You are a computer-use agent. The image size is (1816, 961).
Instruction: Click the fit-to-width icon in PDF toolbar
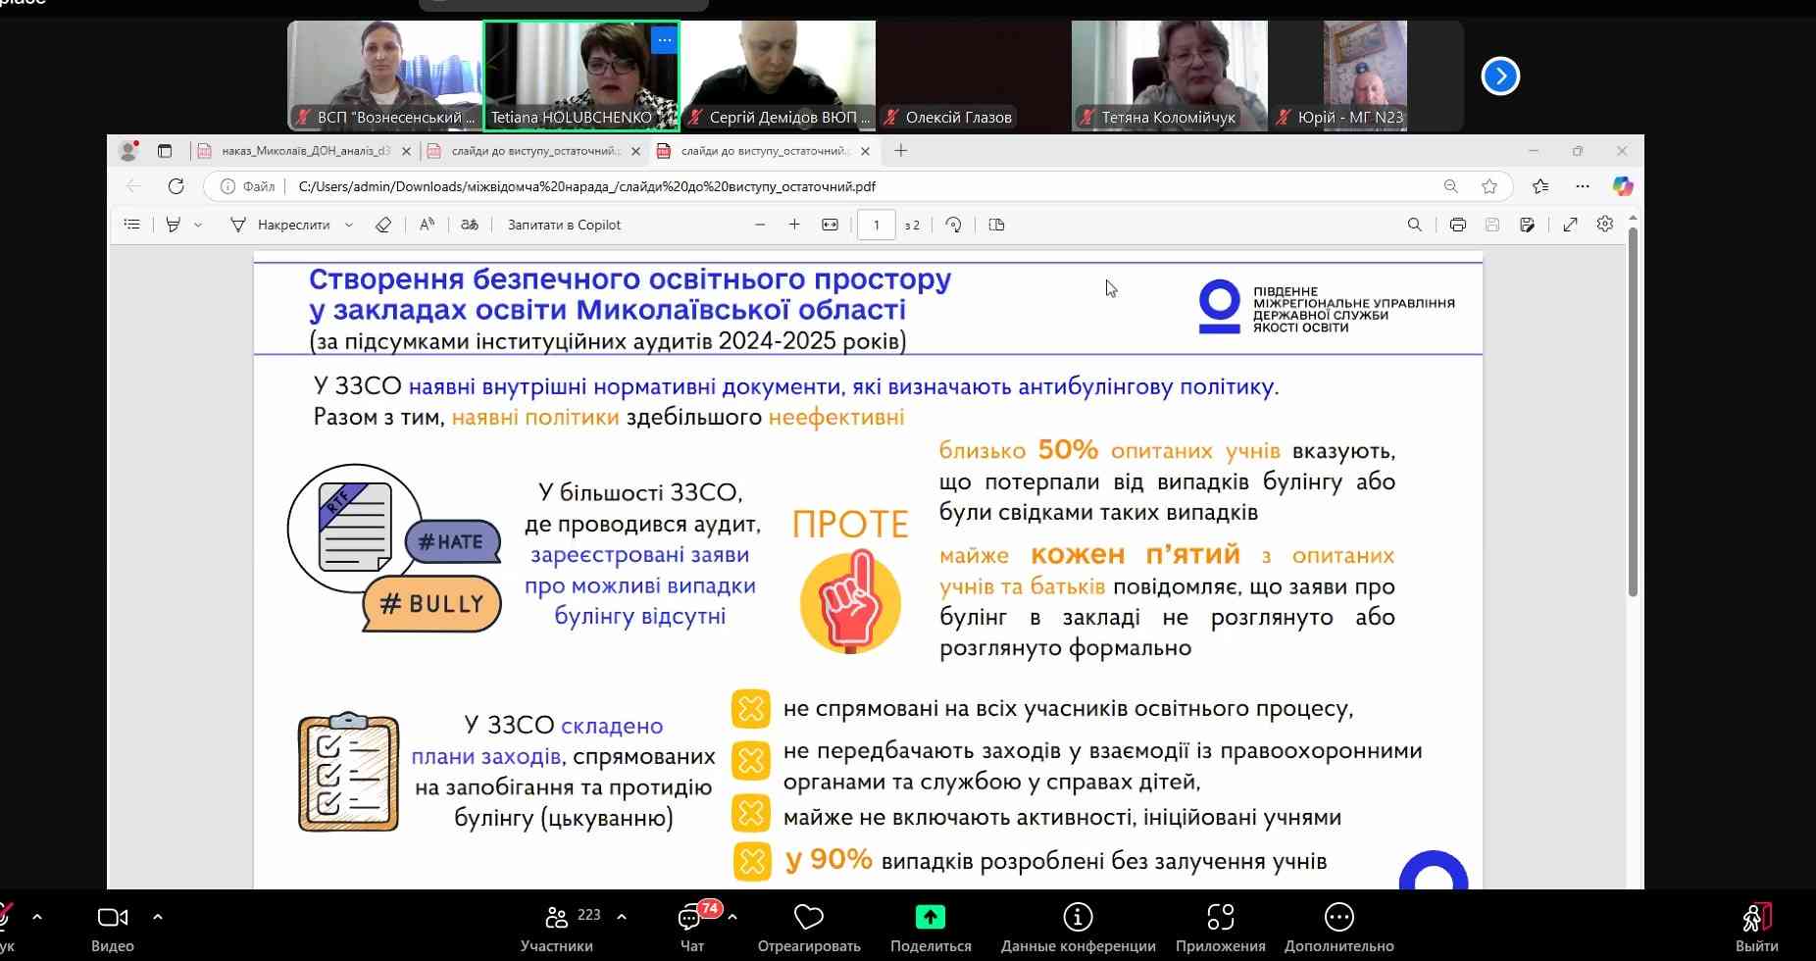tap(830, 225)
